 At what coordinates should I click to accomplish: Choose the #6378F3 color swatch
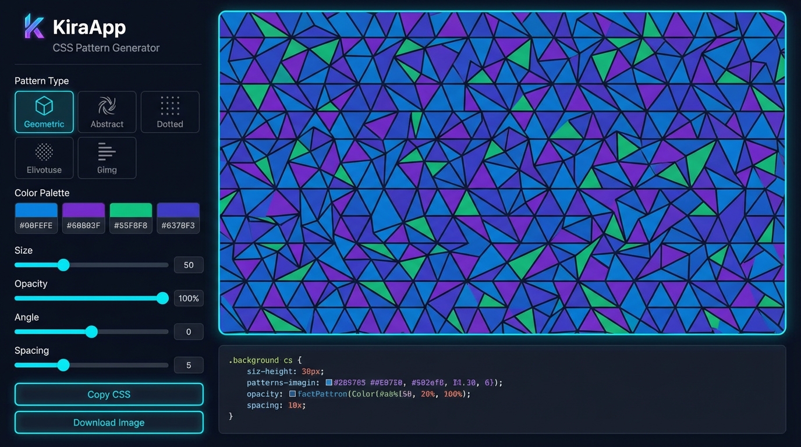(178, 218)
